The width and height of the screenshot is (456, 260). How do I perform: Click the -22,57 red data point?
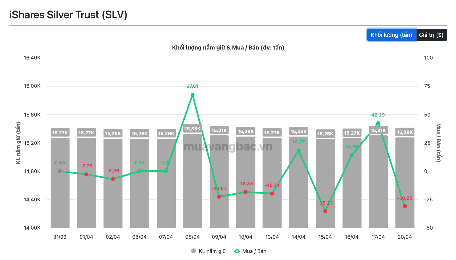coord(219,197)
